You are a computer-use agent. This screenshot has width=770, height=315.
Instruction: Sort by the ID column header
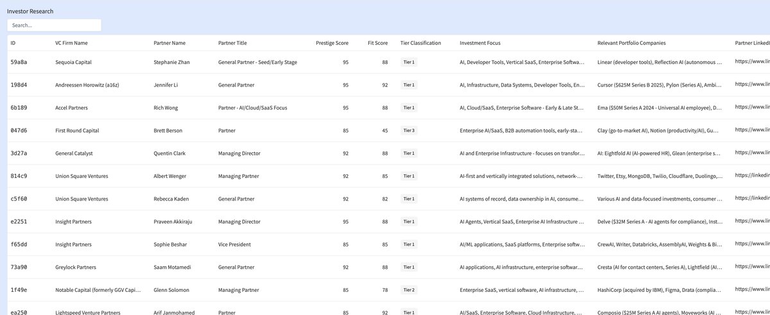click(x=13, y=43)
